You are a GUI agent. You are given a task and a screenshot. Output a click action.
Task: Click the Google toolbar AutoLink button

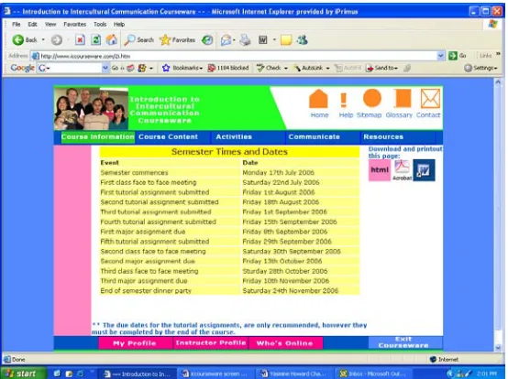pyautogui.click(x=309, y=68)
